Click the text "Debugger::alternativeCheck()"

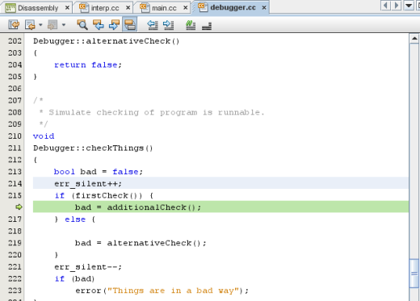coord(107,41)
